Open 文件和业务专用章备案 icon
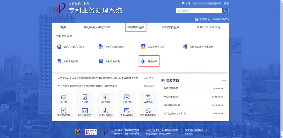The image size is (283, 138). tap(185, 47)
